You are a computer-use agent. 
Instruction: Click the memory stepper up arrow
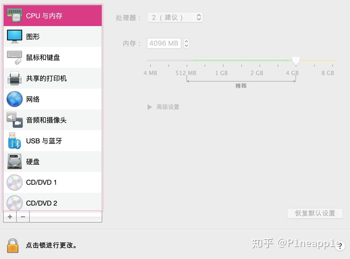click(x=186, y=41)
